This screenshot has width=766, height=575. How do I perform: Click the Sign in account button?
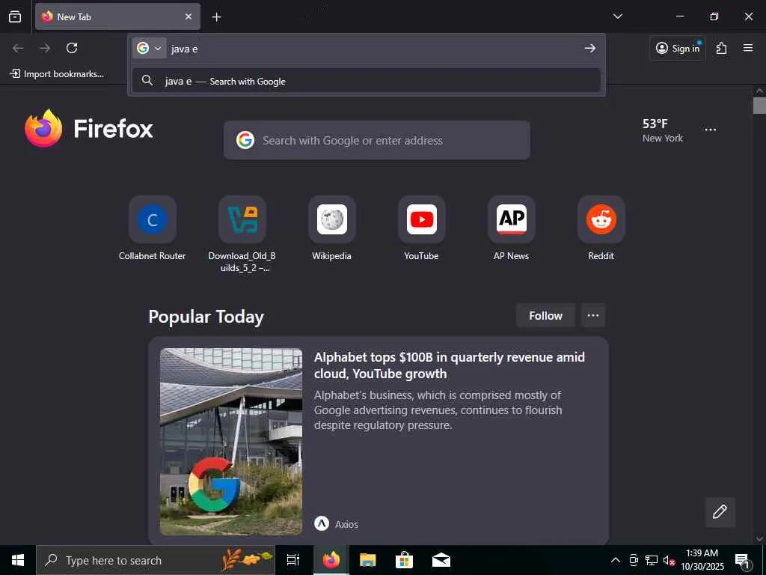tap(678, 48)
